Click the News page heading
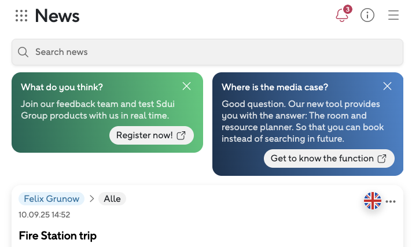The width and height of the screenshot is (412, 247). tap(57, 16)
